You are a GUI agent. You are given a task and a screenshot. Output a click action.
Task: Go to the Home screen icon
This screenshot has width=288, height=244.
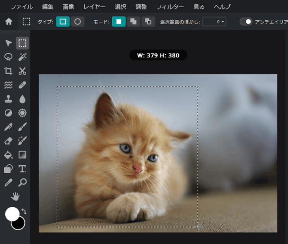tap(9, 22)
